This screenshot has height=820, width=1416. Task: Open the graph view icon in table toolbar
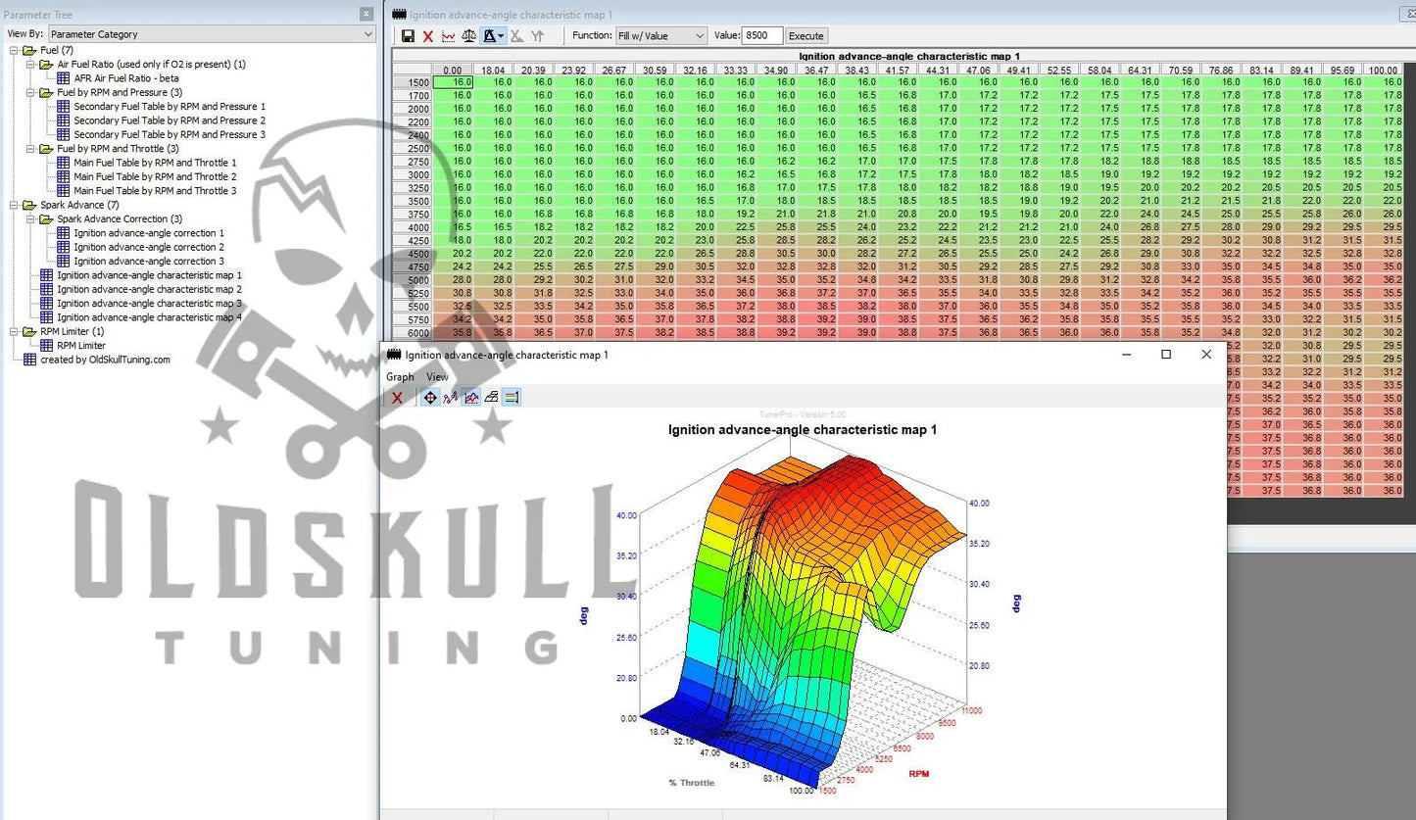(449, 36)
